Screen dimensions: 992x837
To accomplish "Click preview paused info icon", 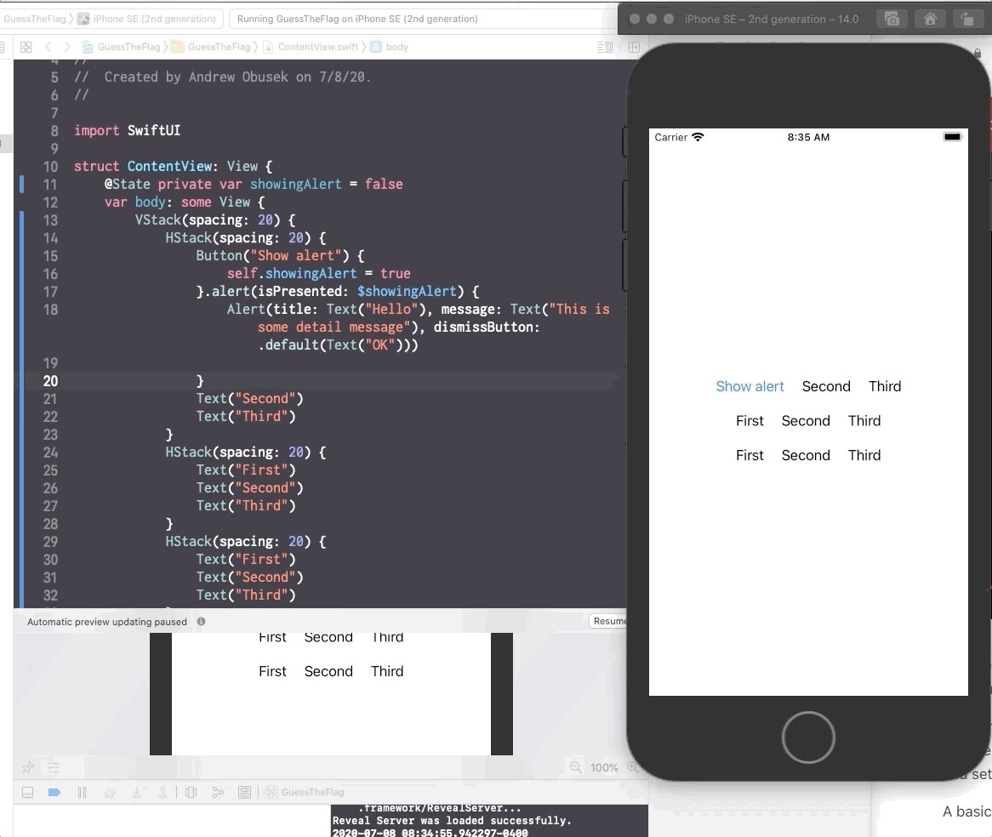I will [201, 621].
